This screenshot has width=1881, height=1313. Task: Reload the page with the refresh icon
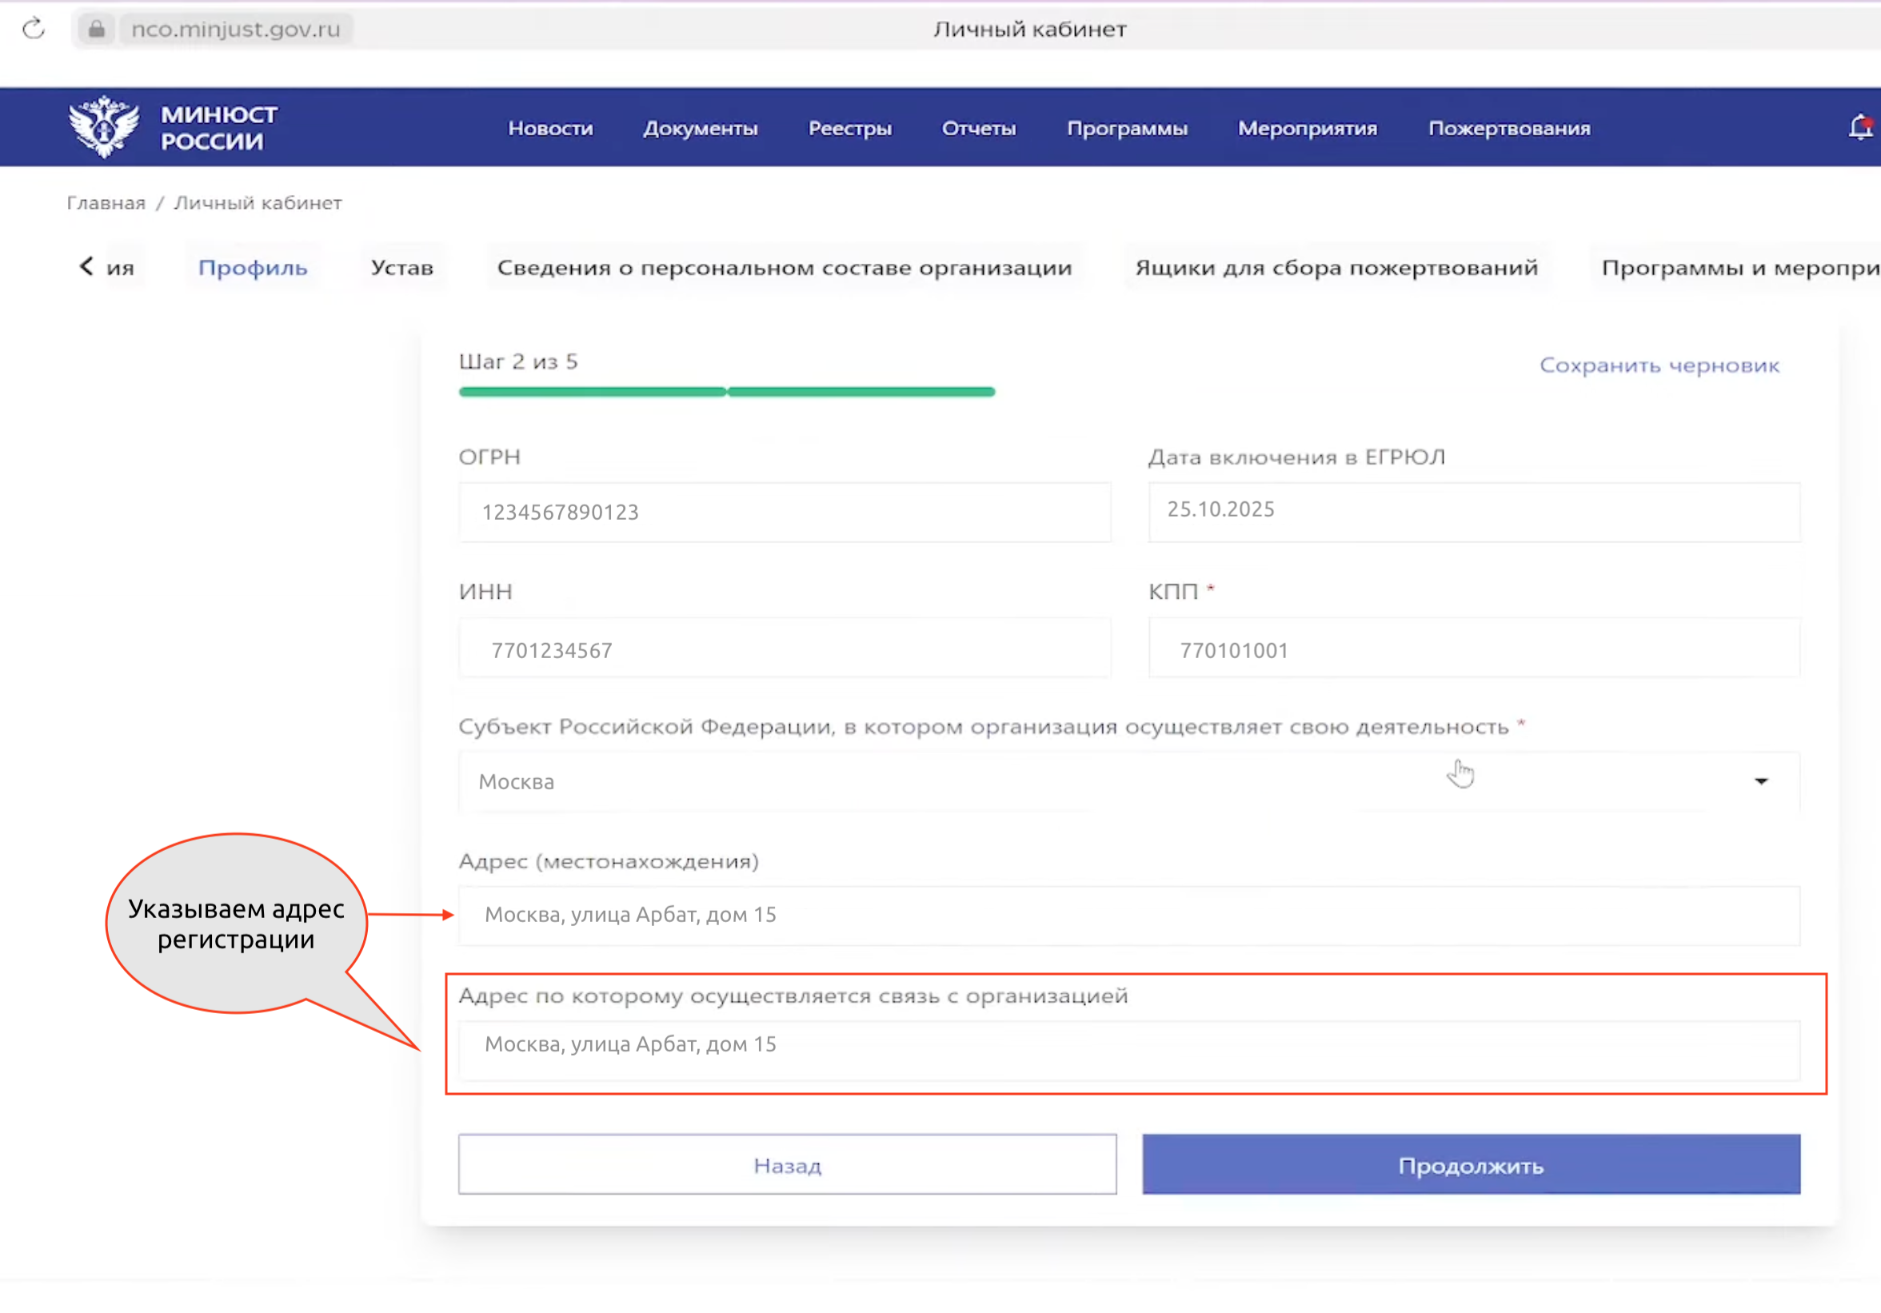tap(34, 28)
